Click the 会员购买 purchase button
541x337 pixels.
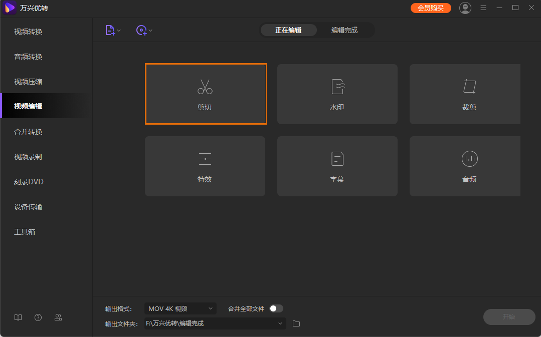(x=431, y=8)
